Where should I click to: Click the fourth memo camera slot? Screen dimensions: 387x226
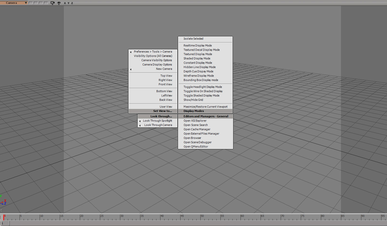coord(46,3)
